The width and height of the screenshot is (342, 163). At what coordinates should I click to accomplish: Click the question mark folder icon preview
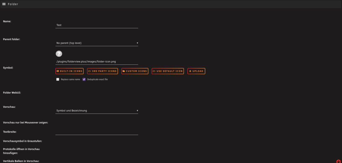tap(59, 54)
